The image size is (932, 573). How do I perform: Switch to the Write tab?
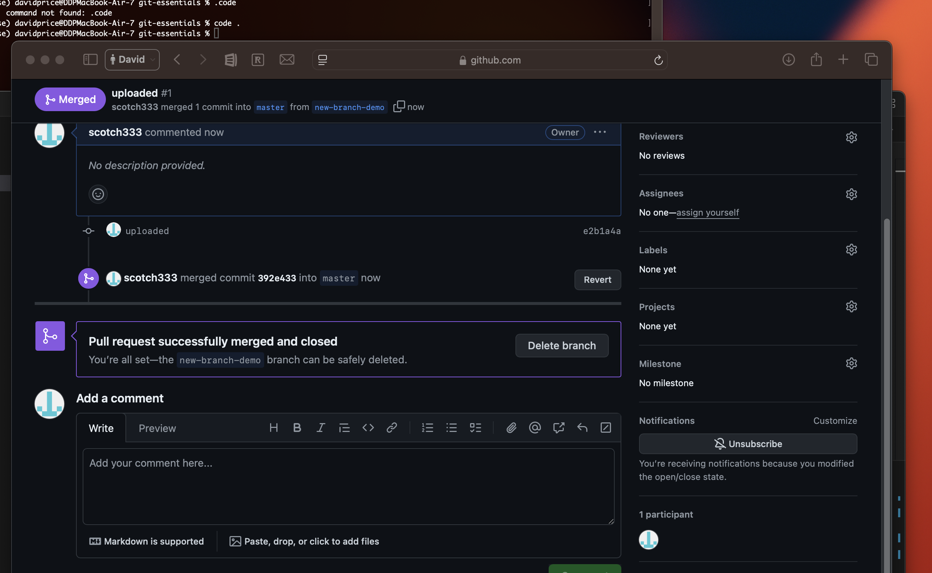[101, 428]
